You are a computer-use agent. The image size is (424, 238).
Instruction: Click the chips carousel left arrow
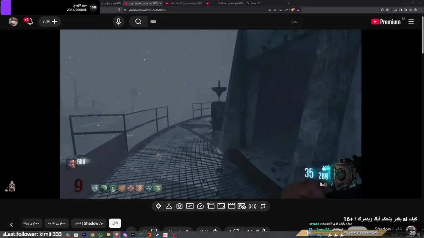coord(11,224)
